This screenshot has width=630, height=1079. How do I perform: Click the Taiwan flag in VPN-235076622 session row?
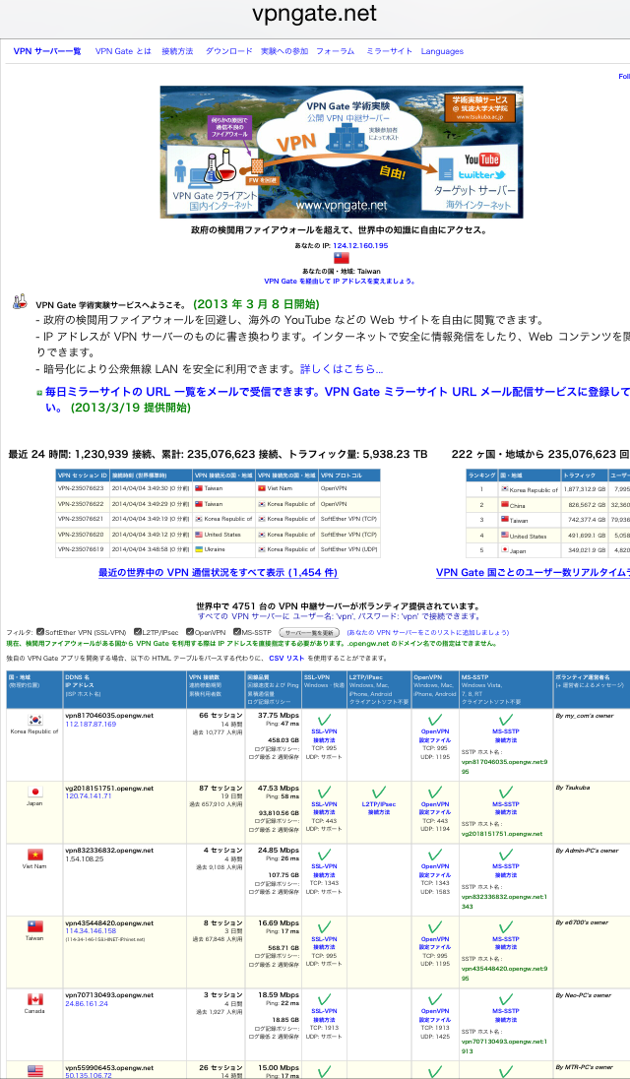pos(200,504)
